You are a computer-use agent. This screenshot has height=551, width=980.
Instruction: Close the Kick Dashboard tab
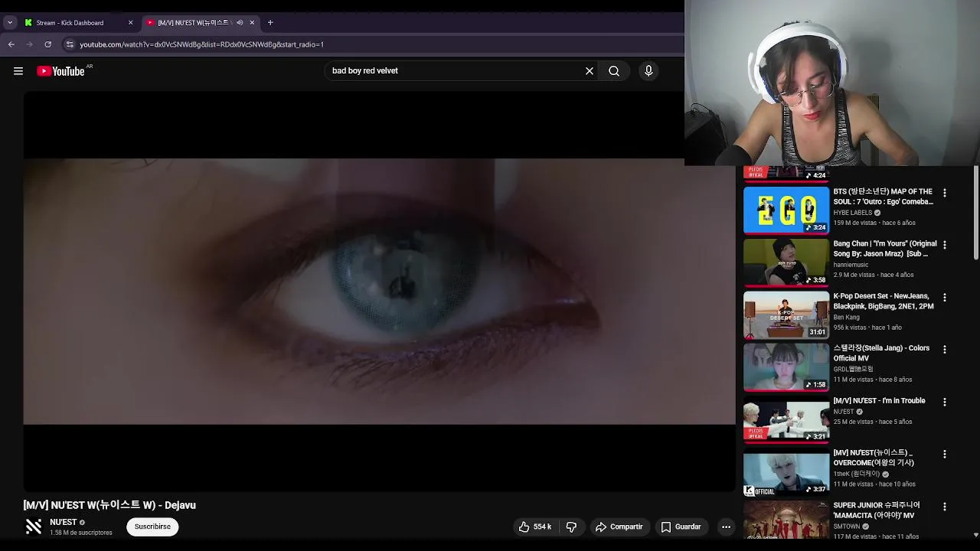[130, 23]
